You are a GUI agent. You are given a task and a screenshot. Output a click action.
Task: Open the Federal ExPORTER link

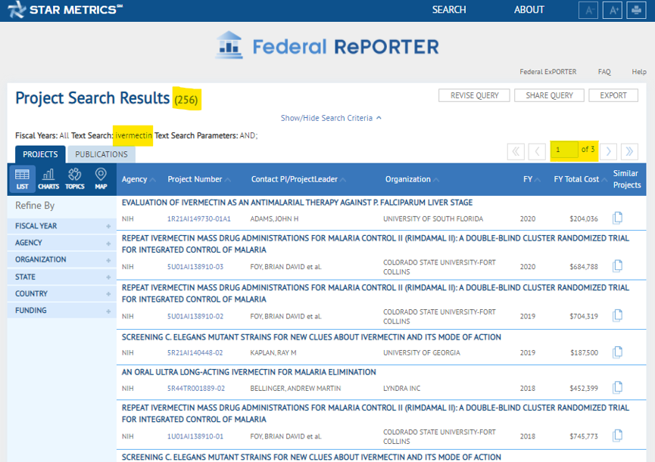coord(547,72)
